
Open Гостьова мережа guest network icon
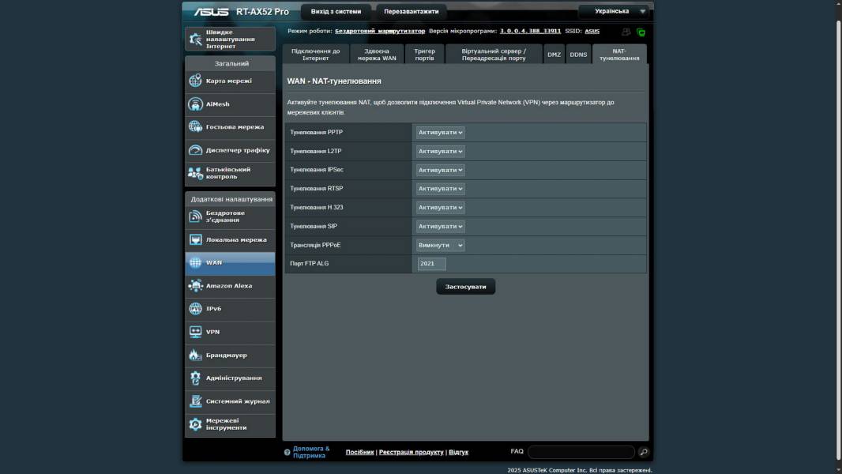(195, 127)
